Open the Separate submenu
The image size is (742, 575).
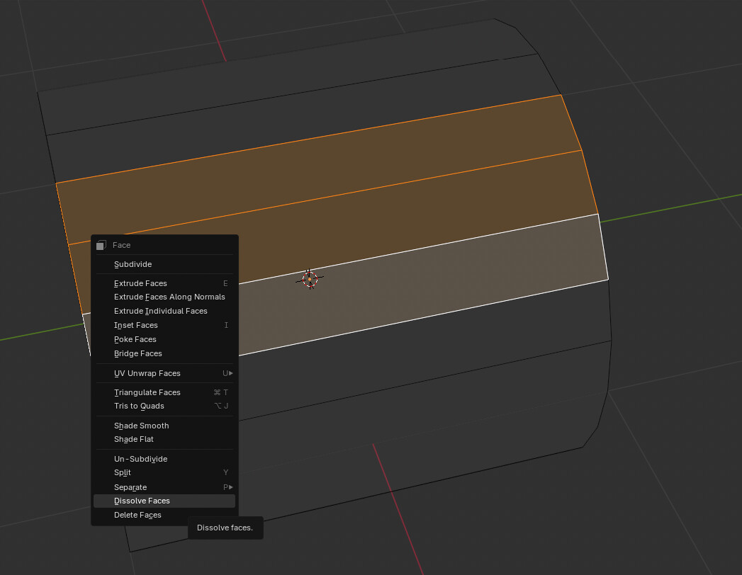tap(164, 487)
